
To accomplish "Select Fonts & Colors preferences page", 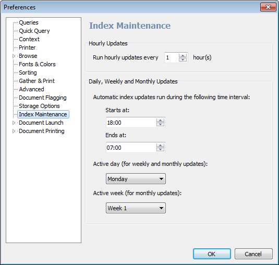I will tap(37, 64).
